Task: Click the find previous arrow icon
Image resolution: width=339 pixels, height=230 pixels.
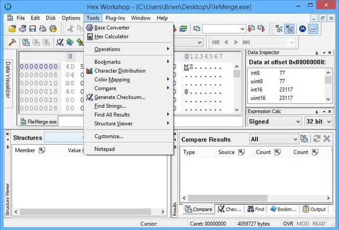Action: (x=251, y=29)
